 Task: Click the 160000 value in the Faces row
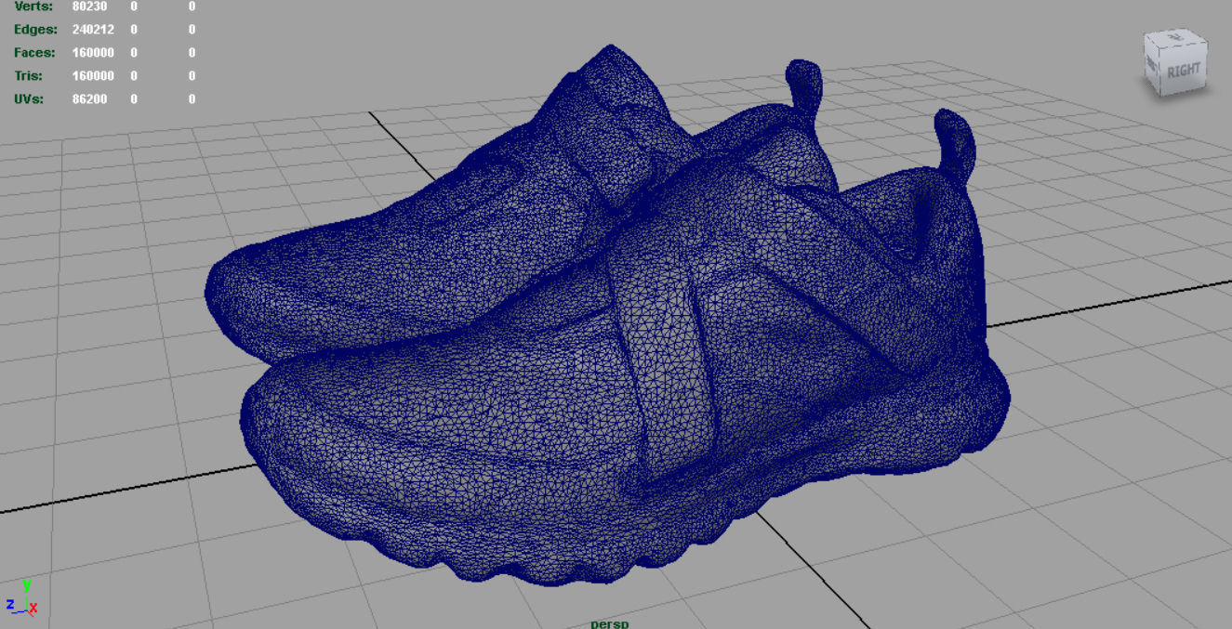[93, 53]
